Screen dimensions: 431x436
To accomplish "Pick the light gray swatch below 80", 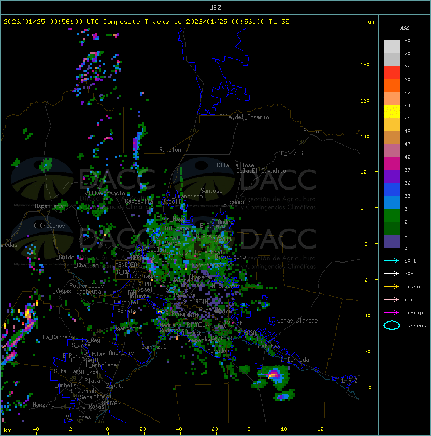I will coord(392,47).
